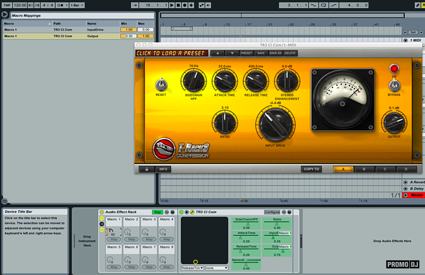Toggle the Draw Mode pencil button
Screen dimensions: 425x275
click(417, 5)
